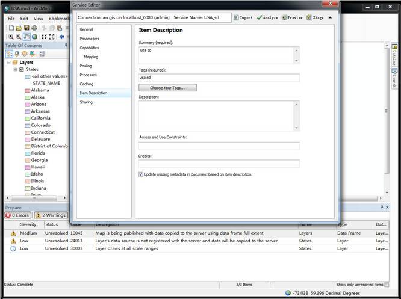Select the warning row with code 10045
The image size is (401, 299).
(196, 233)
